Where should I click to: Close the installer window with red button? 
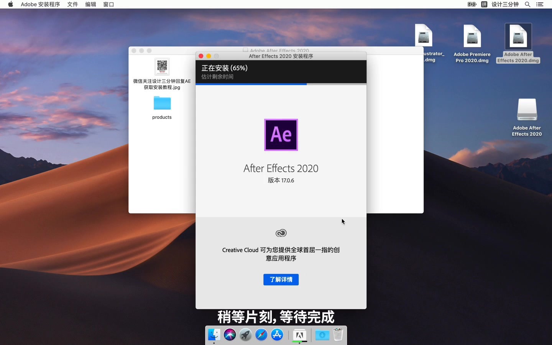pyautogui.click(x=201, y=56)
